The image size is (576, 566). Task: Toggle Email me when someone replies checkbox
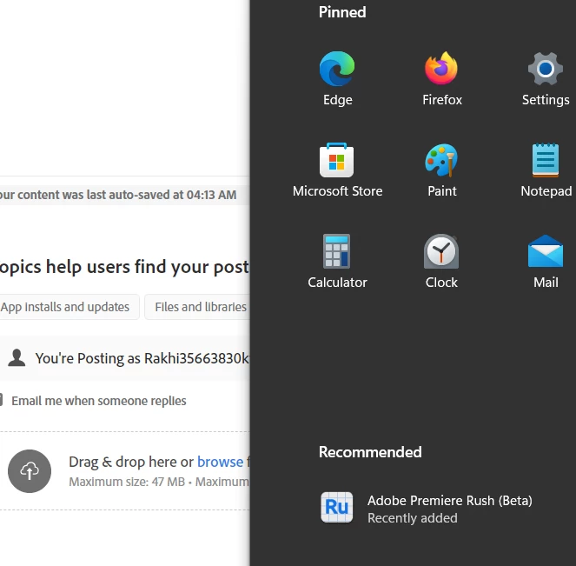point(1,400)
